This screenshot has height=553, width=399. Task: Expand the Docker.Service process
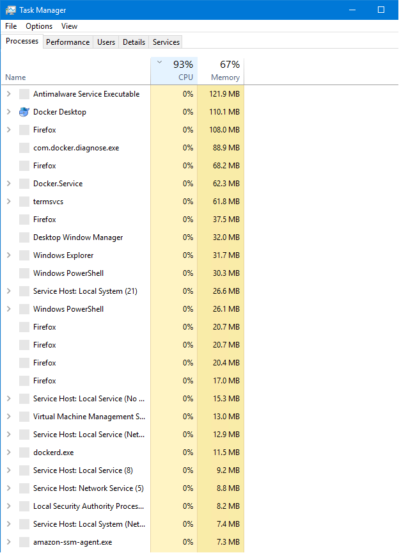pyautogui.click(x=9, y=184)
